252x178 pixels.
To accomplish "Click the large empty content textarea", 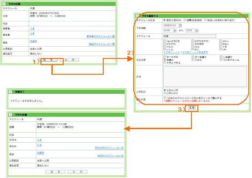I will pyautogui.click(x=205, y=77).
